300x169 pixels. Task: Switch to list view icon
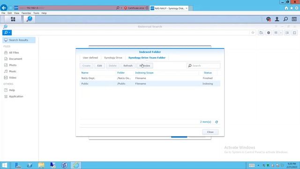point(276,33)
